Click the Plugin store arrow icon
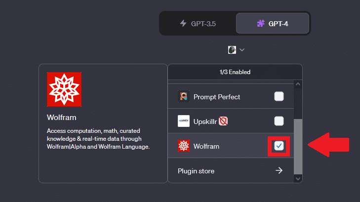This screenshot has height=202, width=360. coord(279,170)
